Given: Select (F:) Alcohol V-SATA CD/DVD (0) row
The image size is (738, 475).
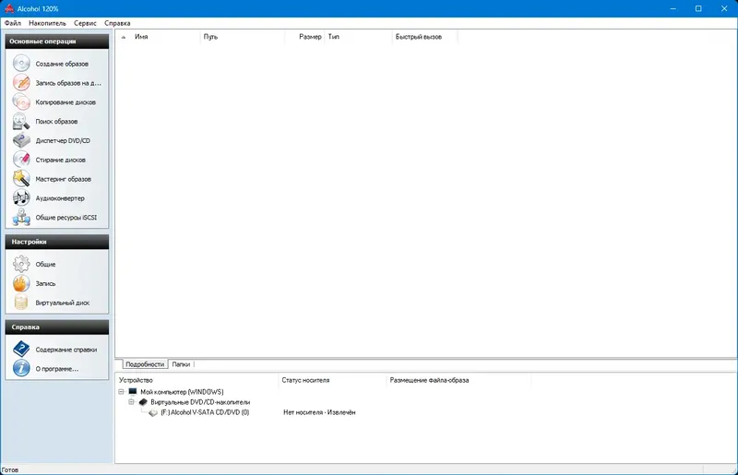Looking at the screenshot, I should (x=205, y=412).
